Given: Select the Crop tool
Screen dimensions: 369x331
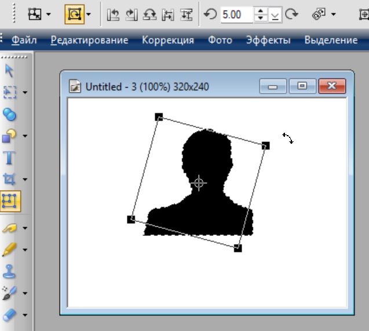Looking at the screenshot, I should tap(9, 179).
